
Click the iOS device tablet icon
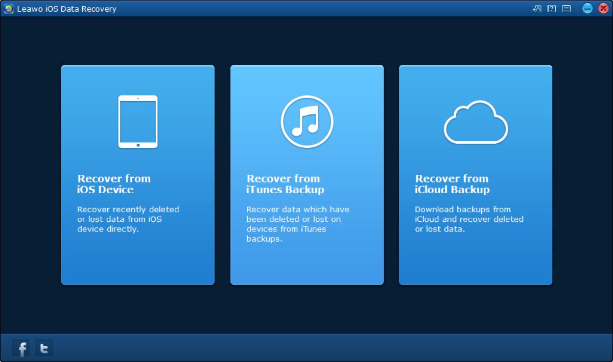(x=137, y=121)
